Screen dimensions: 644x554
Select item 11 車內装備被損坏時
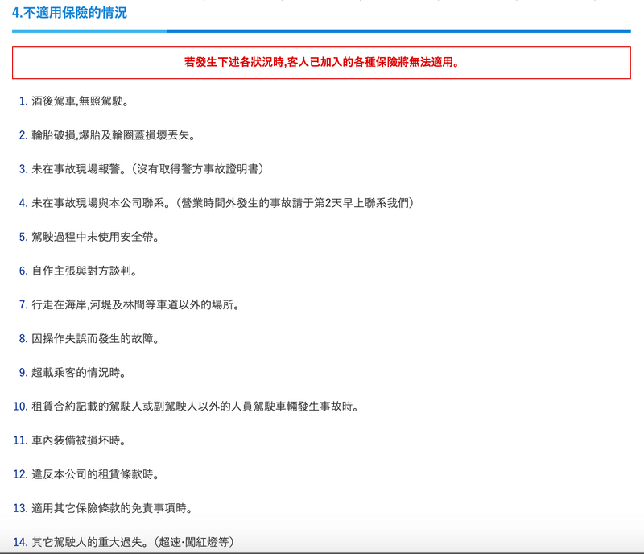(78, 440)
